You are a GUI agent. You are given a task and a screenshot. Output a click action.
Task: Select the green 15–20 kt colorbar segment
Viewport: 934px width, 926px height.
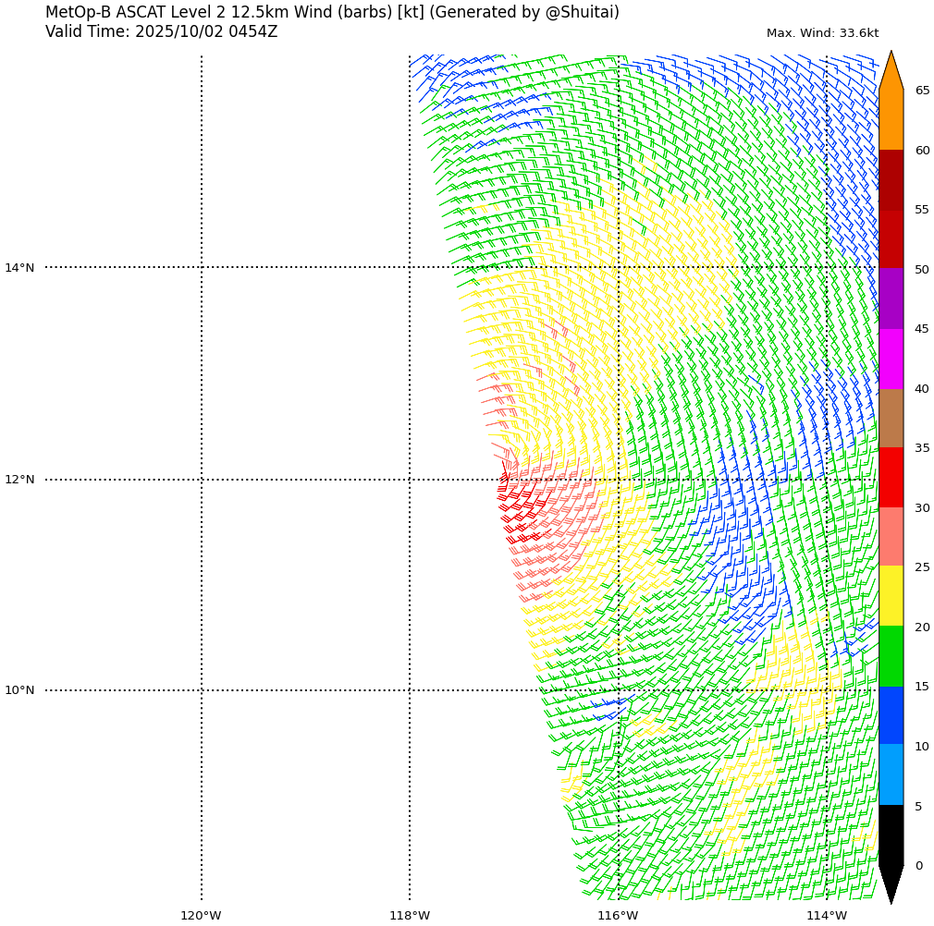891,656
